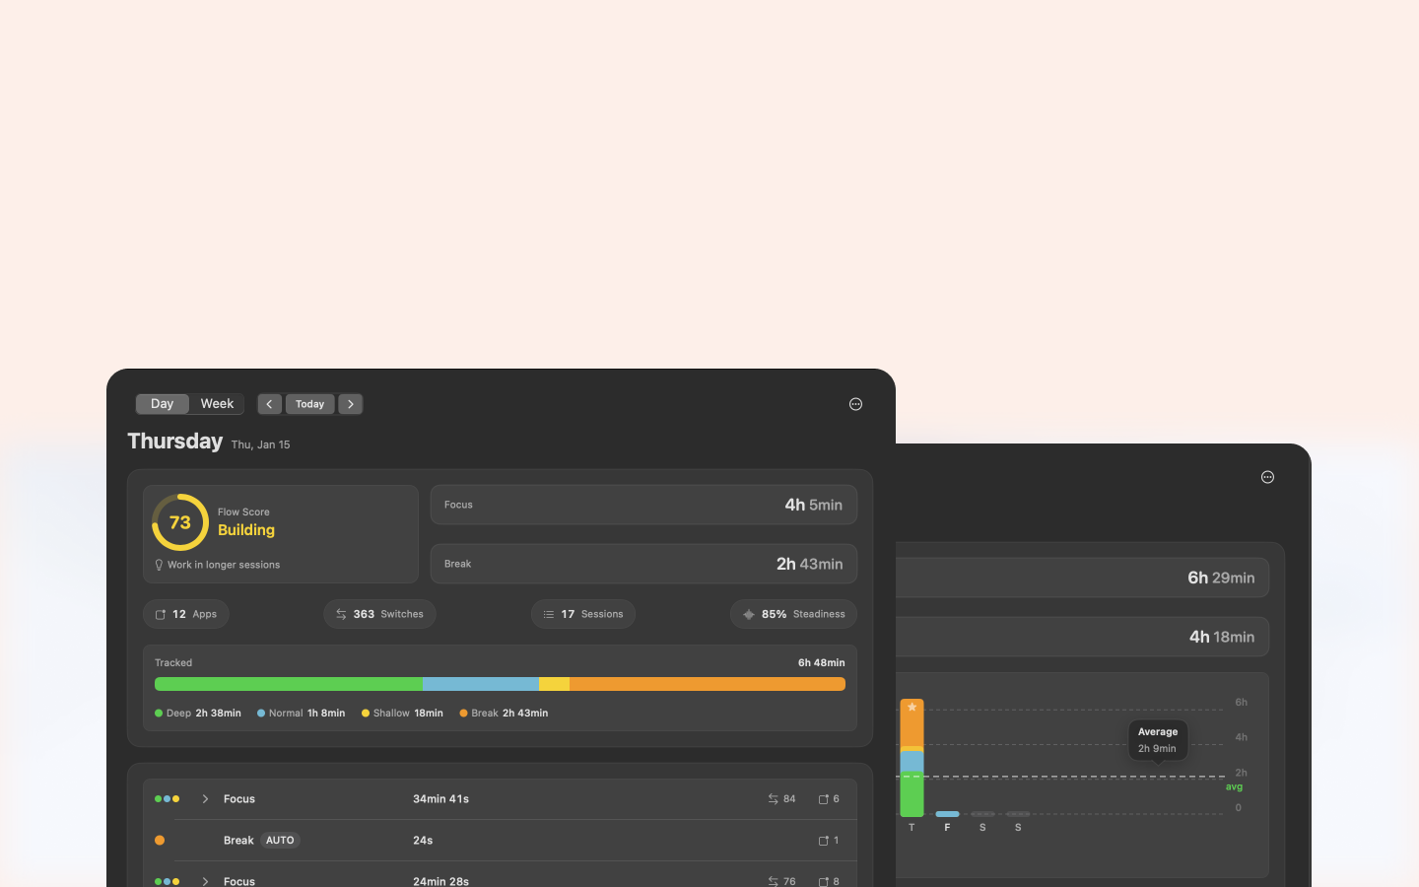Open the ellipsis options menu on the Week window

(x=1267, y=477)
